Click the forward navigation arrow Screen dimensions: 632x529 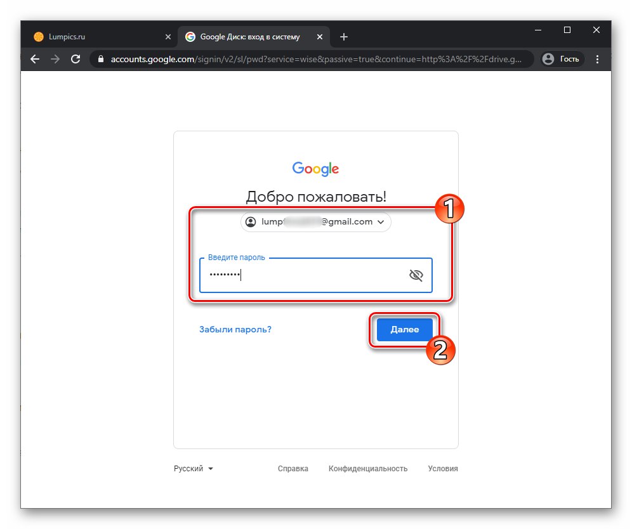coord(55,59)
